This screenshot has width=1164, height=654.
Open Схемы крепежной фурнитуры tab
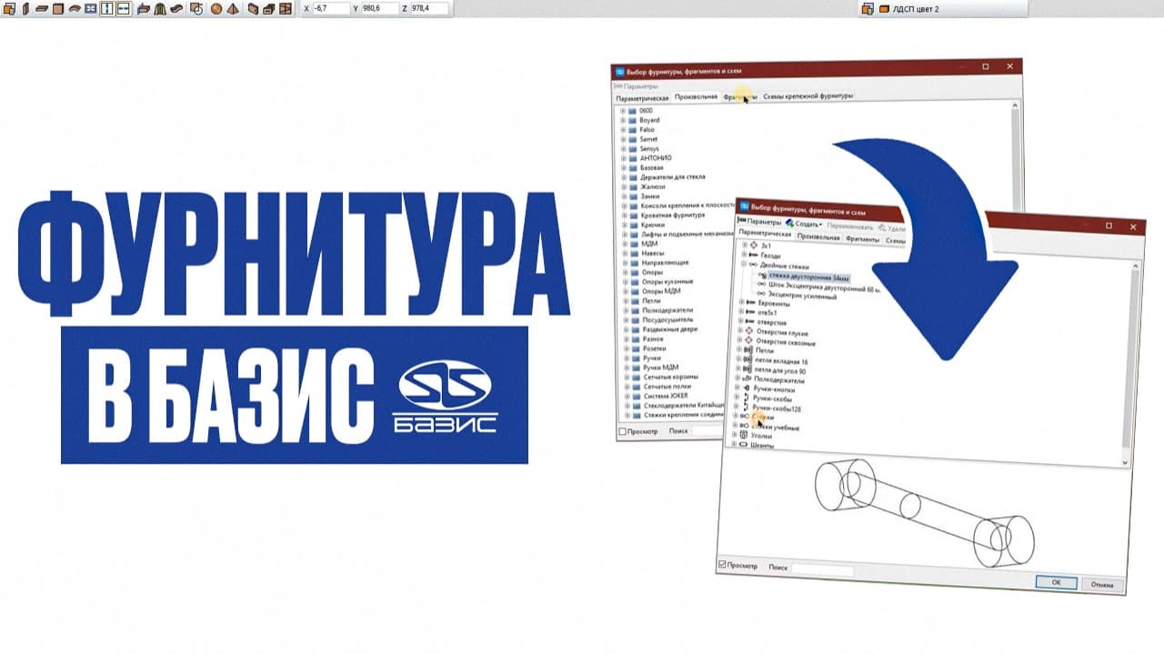(x=808, y=96)
